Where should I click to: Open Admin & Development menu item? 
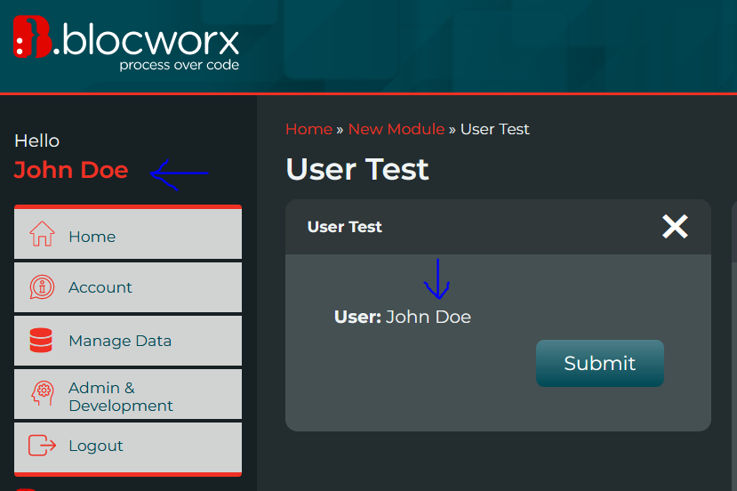coord(128,394)
